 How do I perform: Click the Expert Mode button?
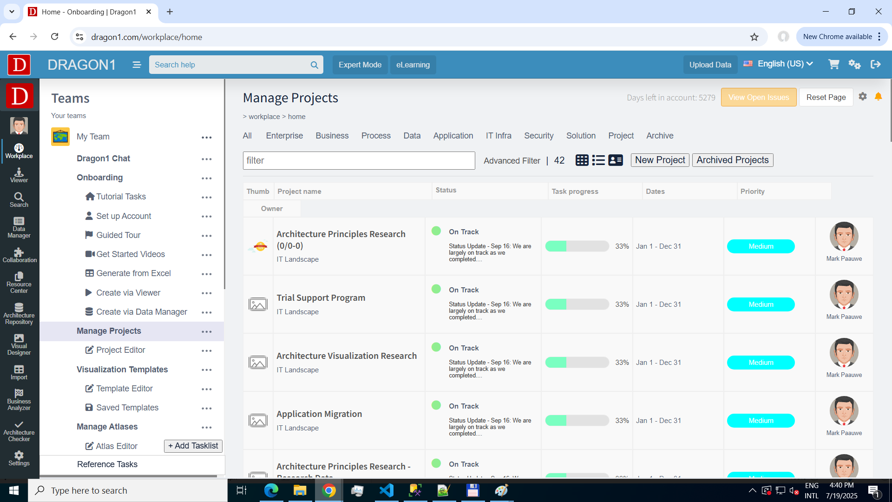(x=360, y=65)
